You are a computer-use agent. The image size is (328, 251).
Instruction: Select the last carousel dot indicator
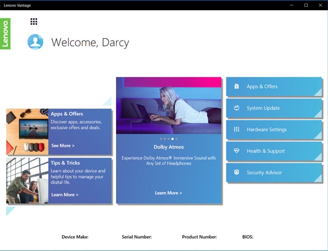pyautogui.click(x=177, y=139)
